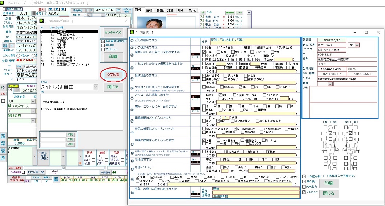This screenshot has height=206, width=385.
Task: Expand the 00 item dropdown below 60分コース
Action: pos(34,111)
